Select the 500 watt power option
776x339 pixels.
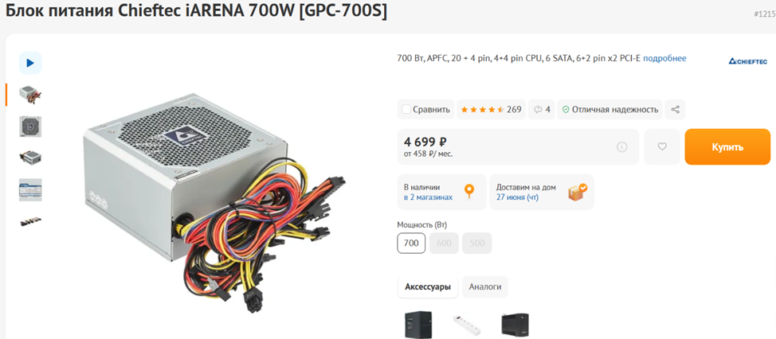pyautogui.click(x=477, y=244)
